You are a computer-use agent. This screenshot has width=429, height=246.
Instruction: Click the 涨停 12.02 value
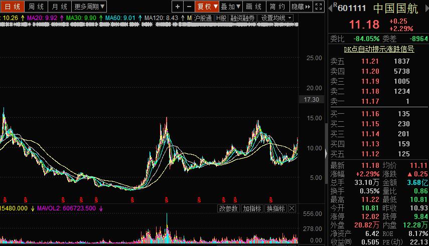point(370,217)
